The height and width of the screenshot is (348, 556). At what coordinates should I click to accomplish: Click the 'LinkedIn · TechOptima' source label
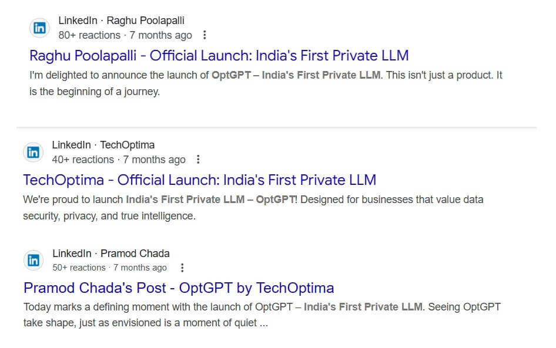[x=103, y=145]
